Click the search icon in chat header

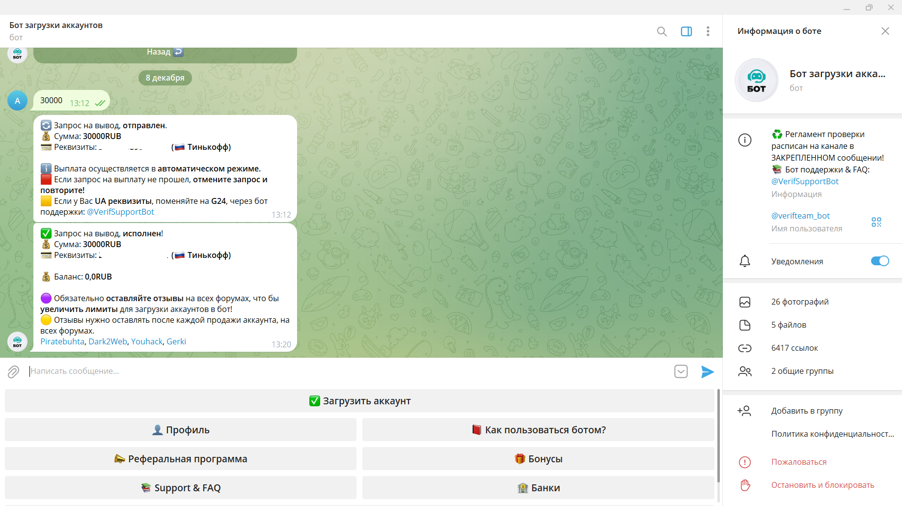tap(661, 31)
